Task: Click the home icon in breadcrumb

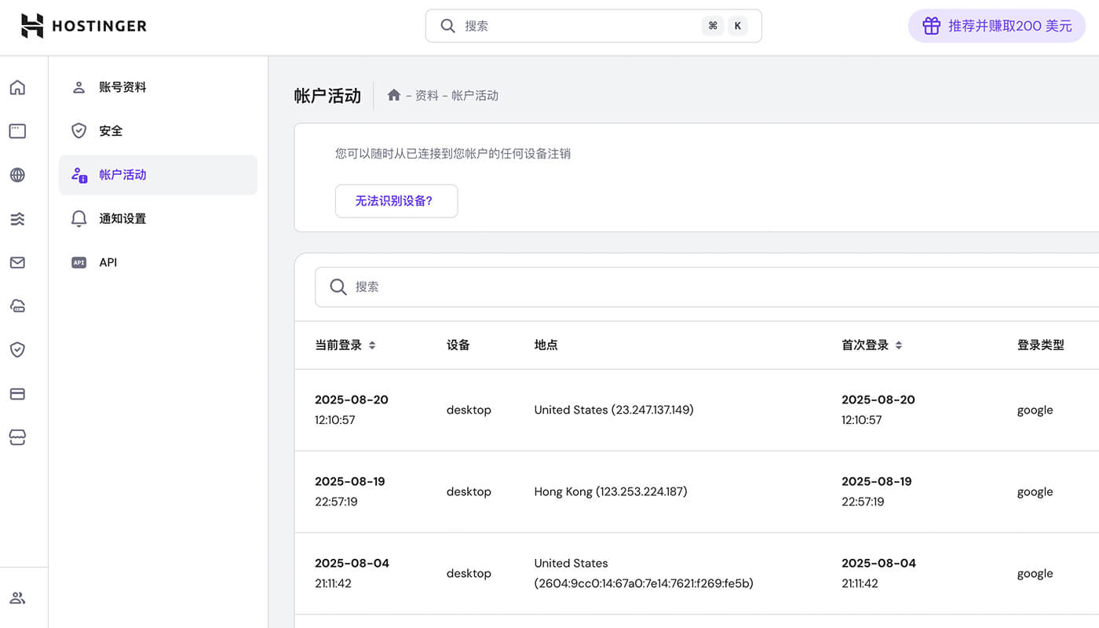Action: click(x=394, y=95)
